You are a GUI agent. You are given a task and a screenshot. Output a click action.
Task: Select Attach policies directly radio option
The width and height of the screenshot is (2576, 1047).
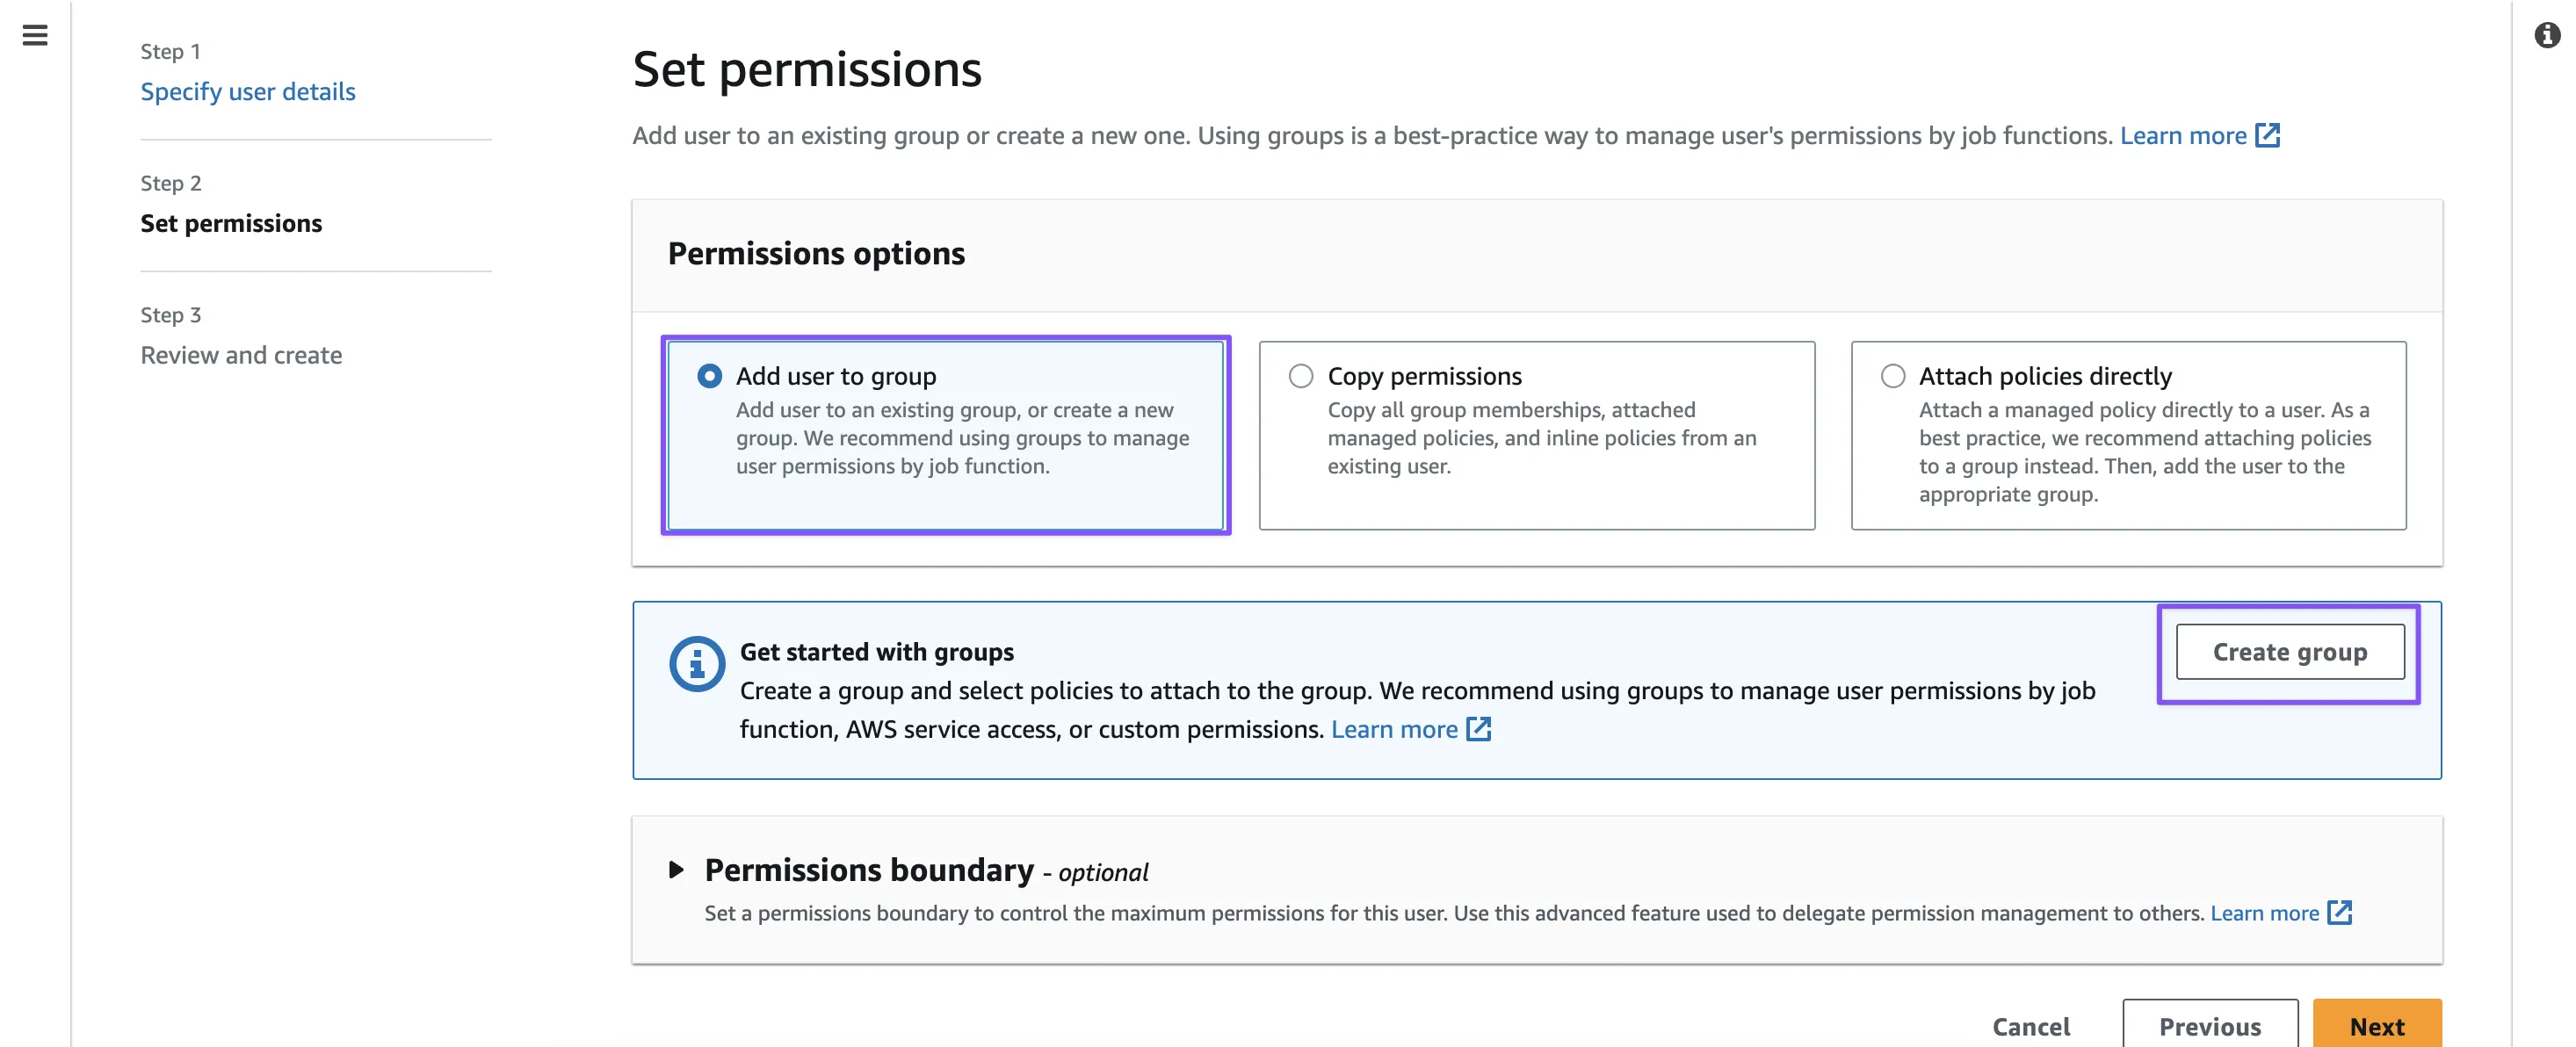[x=1892, y=376]
